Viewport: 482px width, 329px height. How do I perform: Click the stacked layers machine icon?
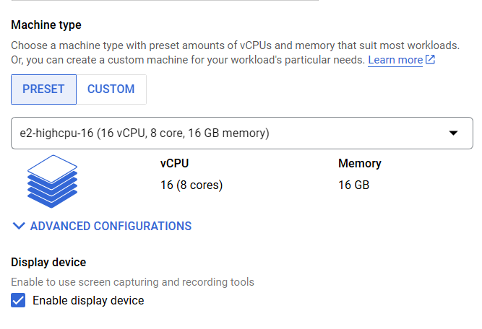[51, 181]
